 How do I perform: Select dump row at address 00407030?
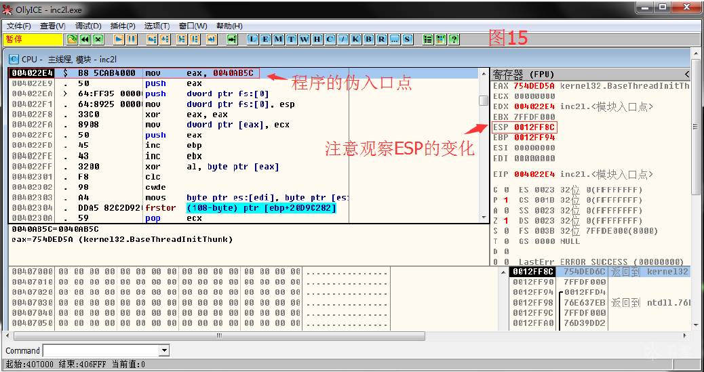click(200, 302)
